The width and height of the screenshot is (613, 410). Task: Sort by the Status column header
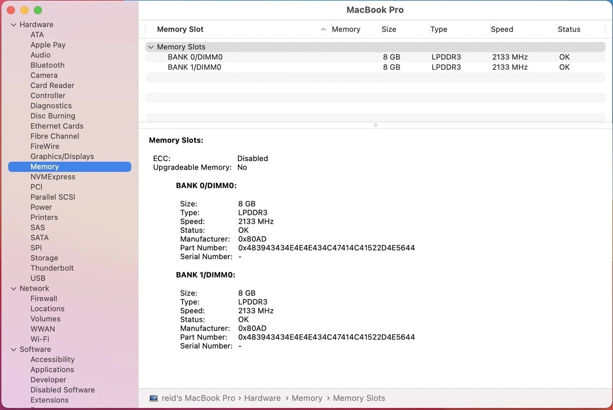click(569, 30)
